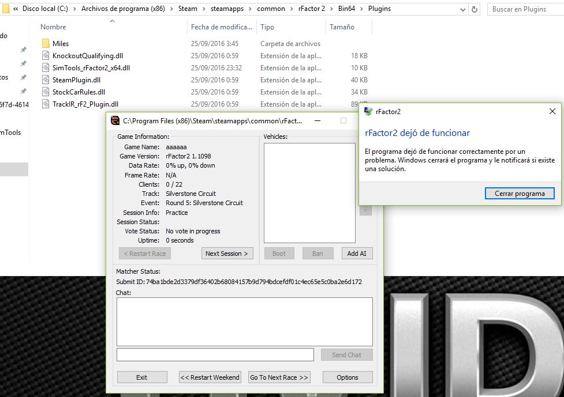Focus the chat message input field
This screenshot has width=564, height=397.
click(215, 354)
